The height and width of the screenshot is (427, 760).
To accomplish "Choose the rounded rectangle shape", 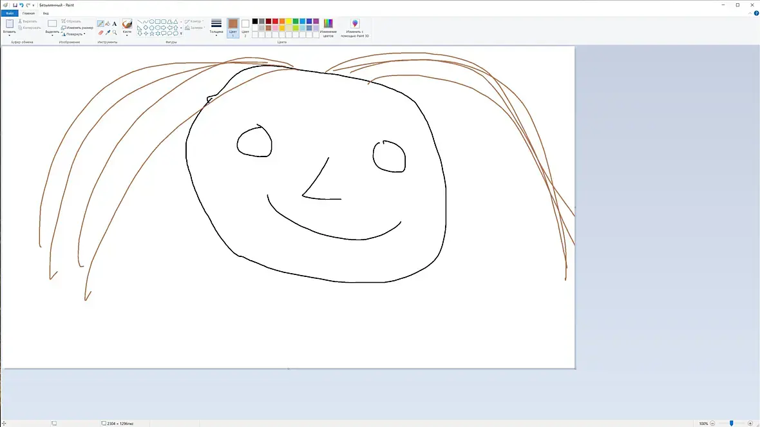I will (164, 22).
